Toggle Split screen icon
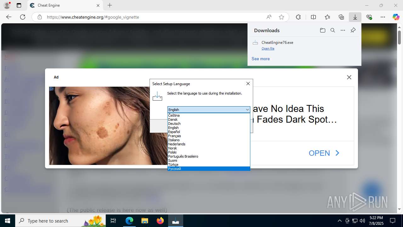Viewport: 403px width, 227px height. pos(313,17)
